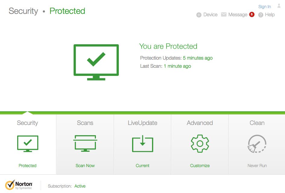
Task: Click the Help question mark icon
Action: point(261,15)
